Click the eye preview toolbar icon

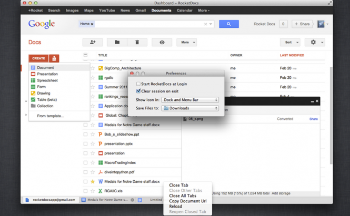click(162, 42)
